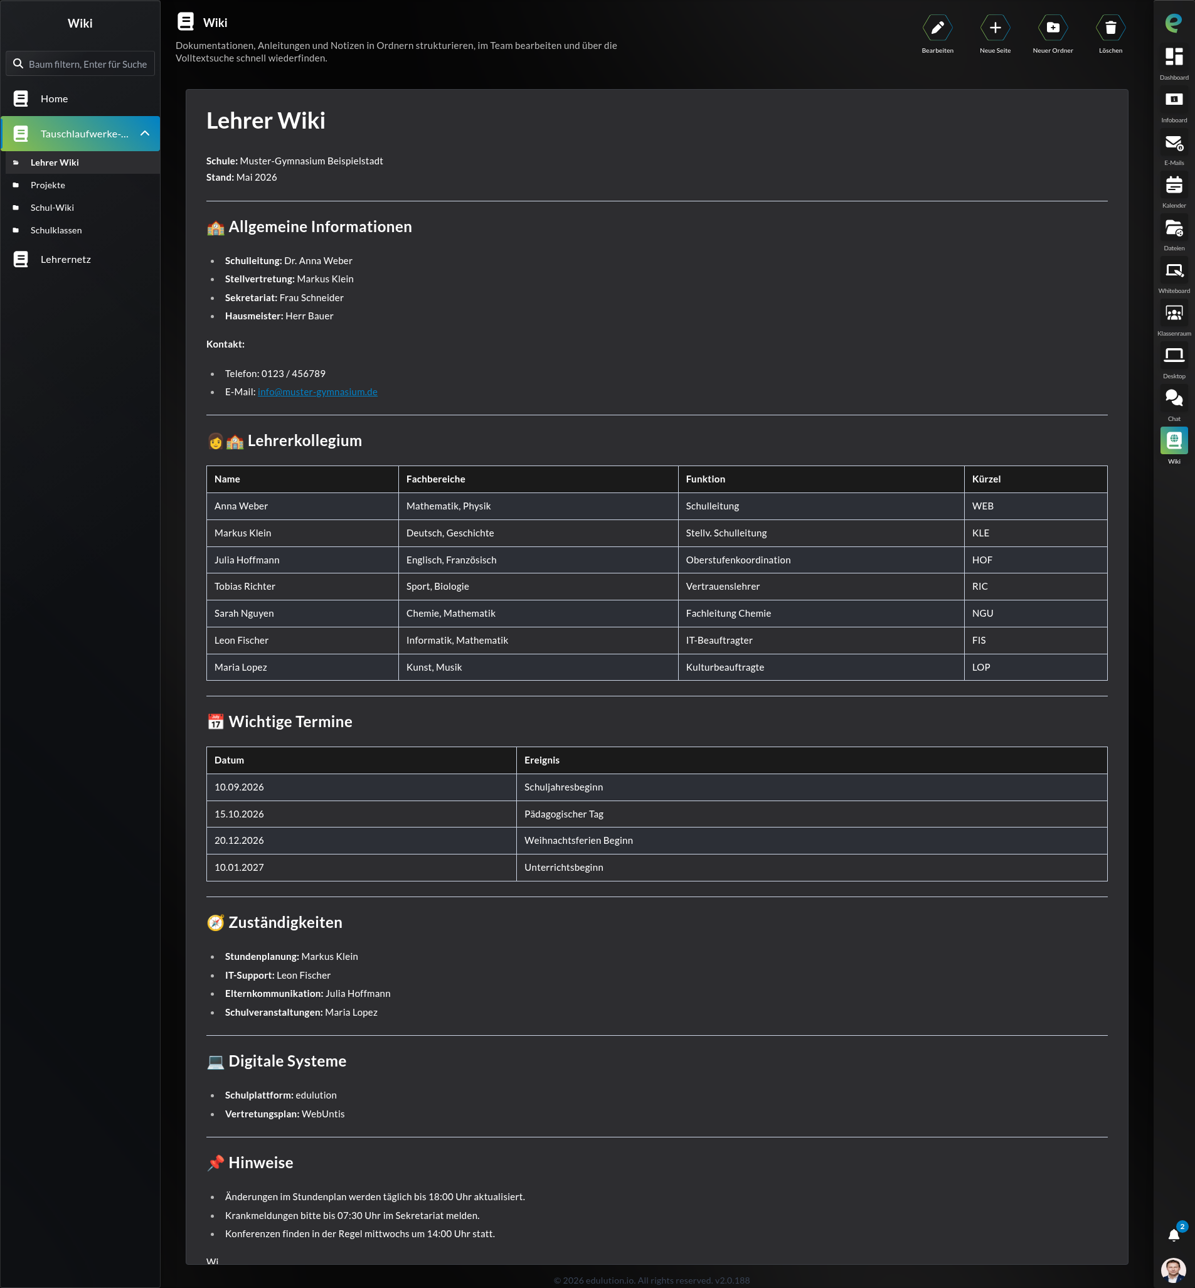Select the Wiki icon in right sidebar

(x=1174, y=441)
